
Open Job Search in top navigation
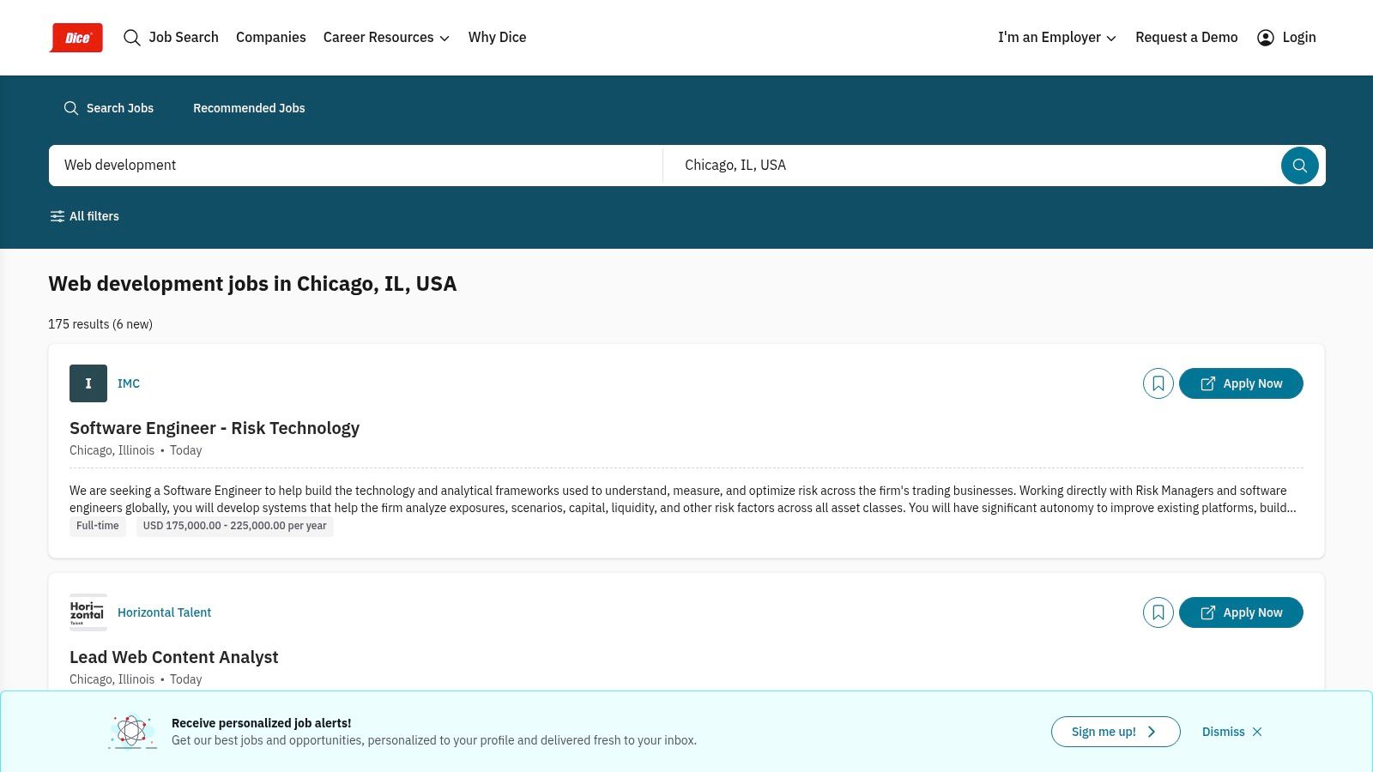pyautogui.click(x=171, y=38)
